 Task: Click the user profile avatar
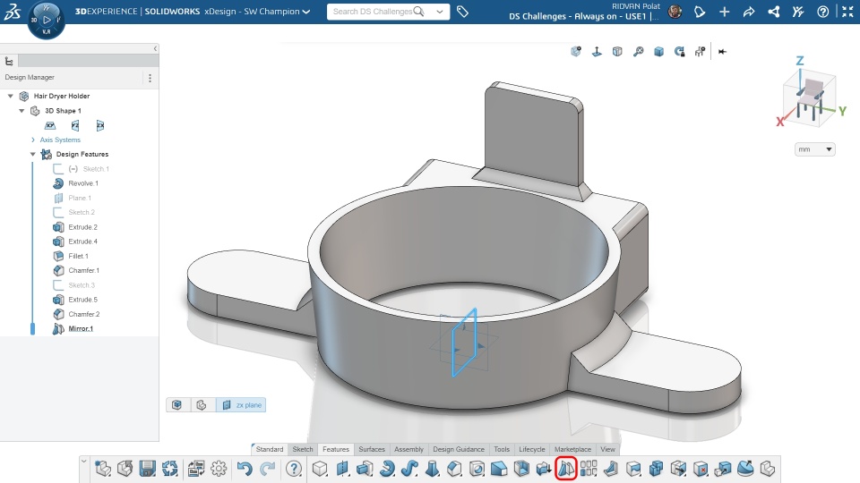[x=675, y=12]
